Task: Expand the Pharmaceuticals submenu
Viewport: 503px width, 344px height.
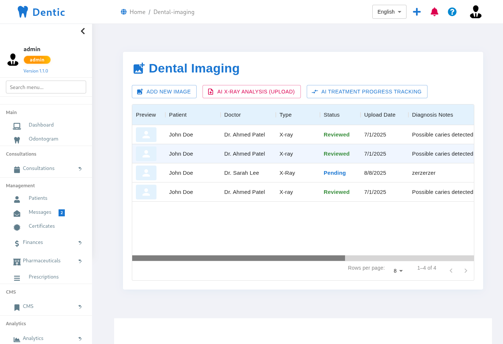Action: [x=80, y=261]
